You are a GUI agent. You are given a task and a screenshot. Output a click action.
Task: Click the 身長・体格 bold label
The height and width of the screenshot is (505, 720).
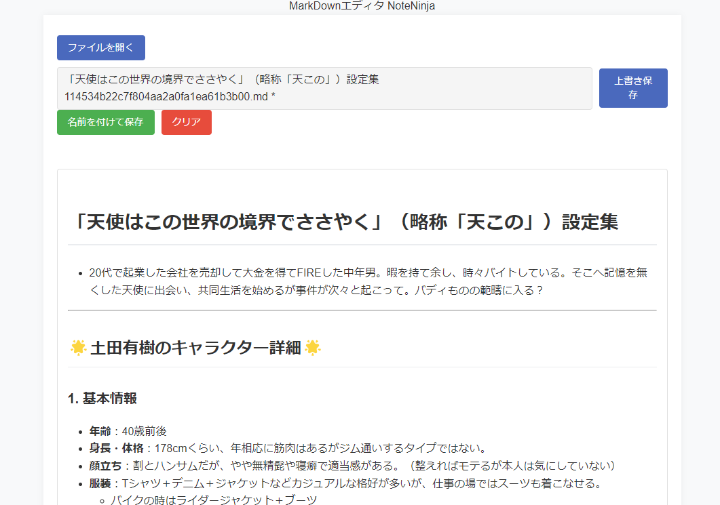tap(116, 448)
